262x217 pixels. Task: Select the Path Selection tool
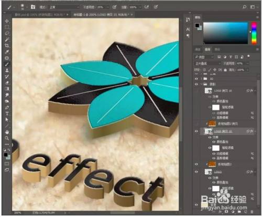(x=7, y=120)
